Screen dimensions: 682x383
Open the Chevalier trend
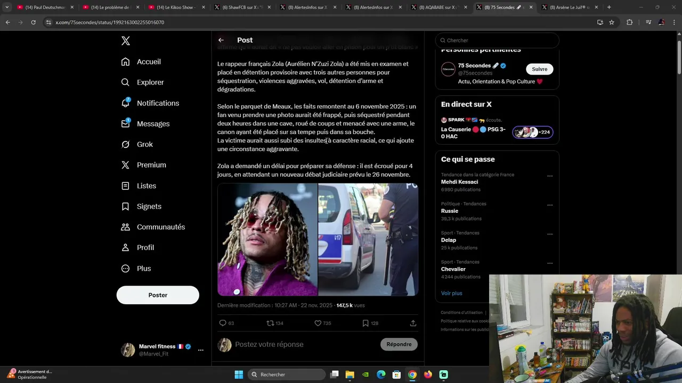point(453,269)
